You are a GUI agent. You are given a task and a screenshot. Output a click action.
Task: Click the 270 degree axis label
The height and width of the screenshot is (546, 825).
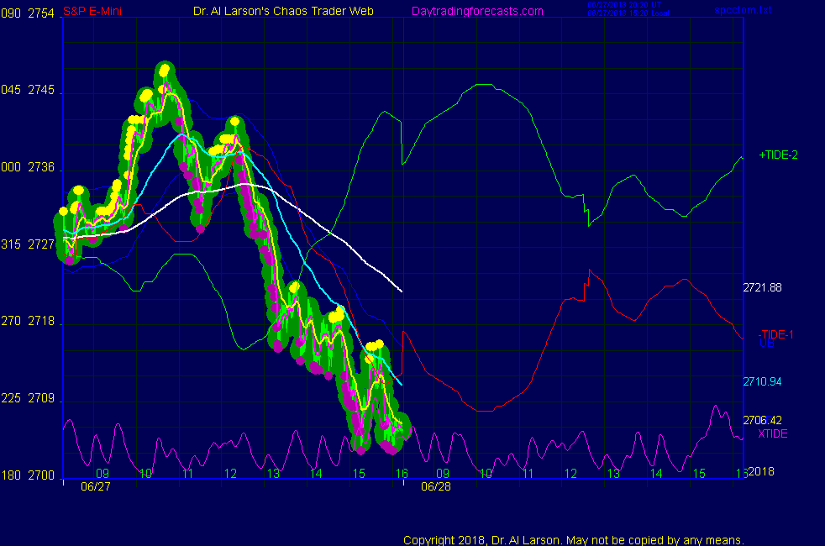coord(11,322)
